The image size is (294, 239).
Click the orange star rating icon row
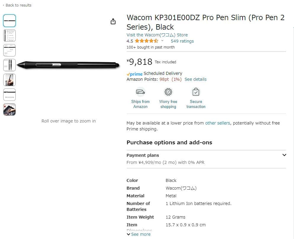pyautogui.click(x=147, y=41)
